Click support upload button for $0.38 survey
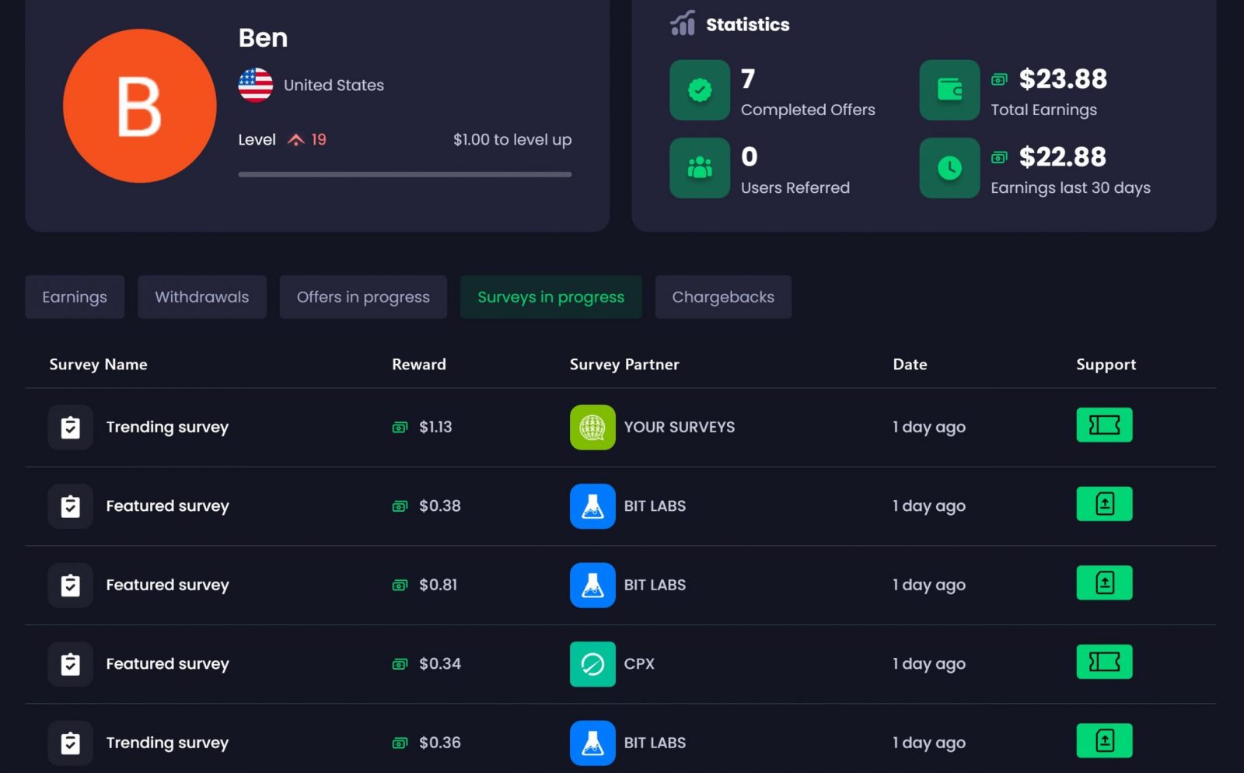Image resolution: width=1244 pixels, height=773 pixels. tap(1104, 504)
